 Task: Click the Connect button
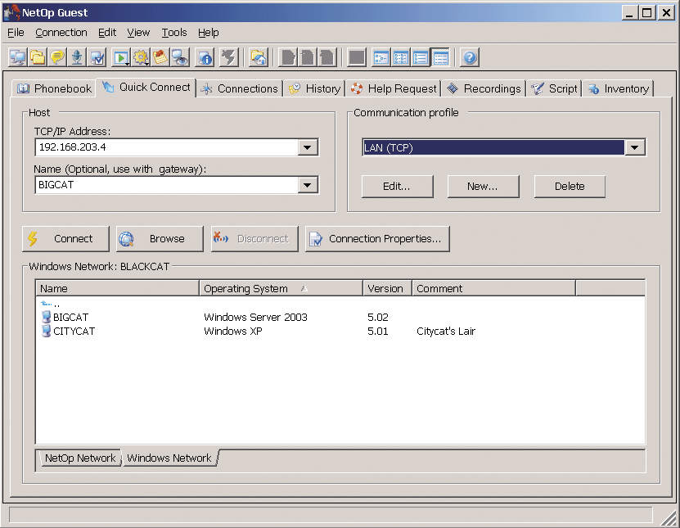pyautogui.click(x=65, y=238)
